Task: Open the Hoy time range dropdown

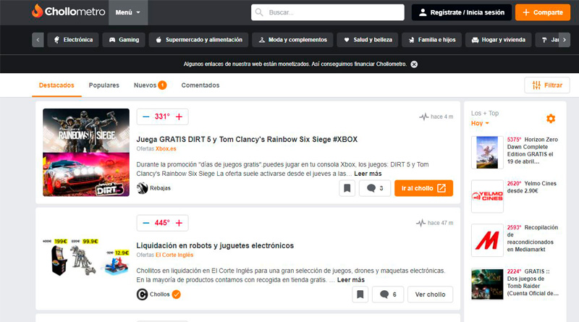Action: 480,123
